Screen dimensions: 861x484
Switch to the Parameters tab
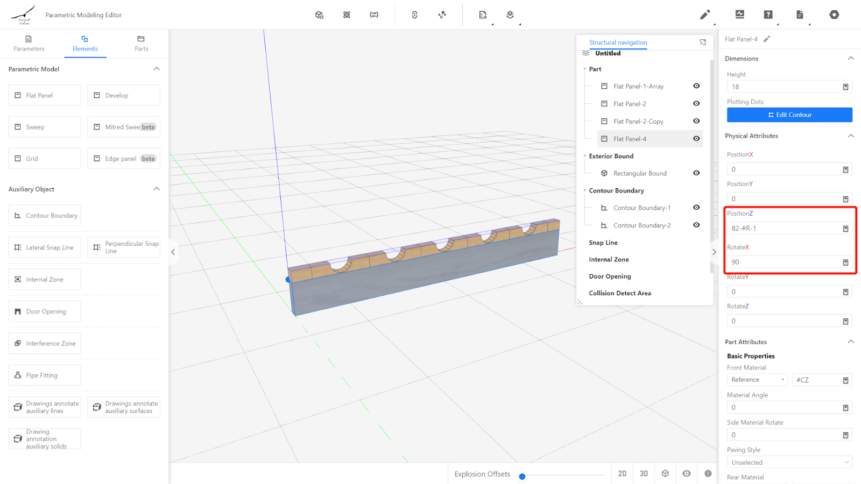(x=29, y=44)
